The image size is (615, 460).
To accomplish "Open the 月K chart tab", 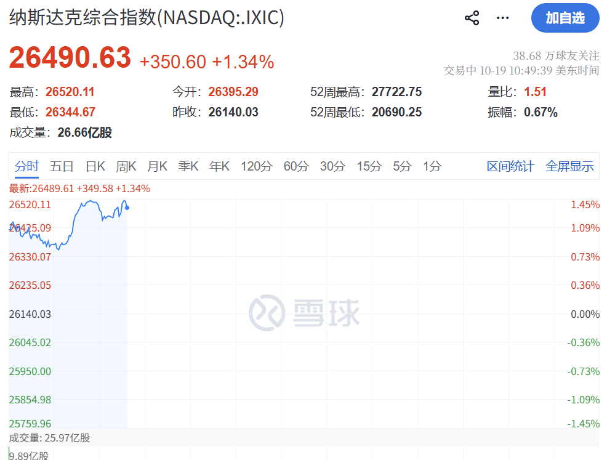I will click(157, 166).
